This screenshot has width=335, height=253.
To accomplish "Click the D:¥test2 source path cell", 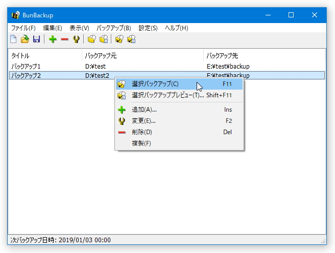I will (97, 75).
